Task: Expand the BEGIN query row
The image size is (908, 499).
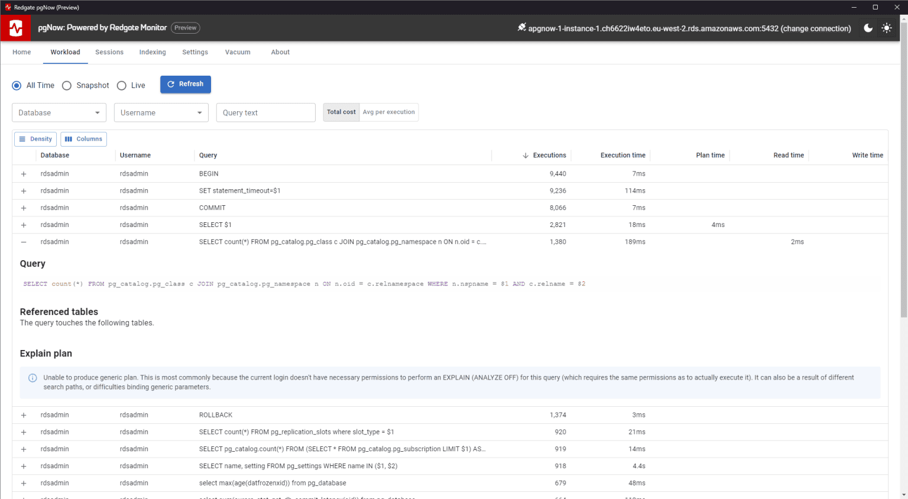Action: [x=23, y=173]
